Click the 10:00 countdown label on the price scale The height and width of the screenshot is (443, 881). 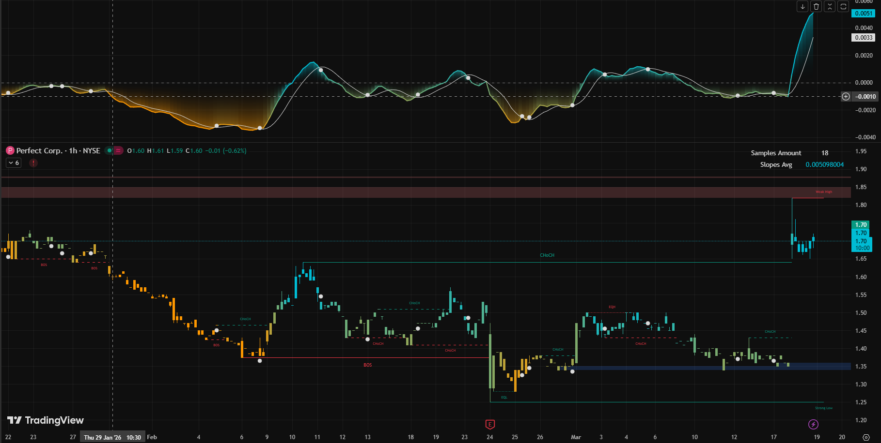[x=862, y=248]
